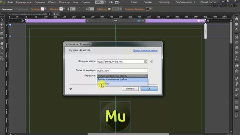Image resolution: width=240 pixels, height=135 pixels.
Task: Click the dialog help question icon
Action: 70,89
